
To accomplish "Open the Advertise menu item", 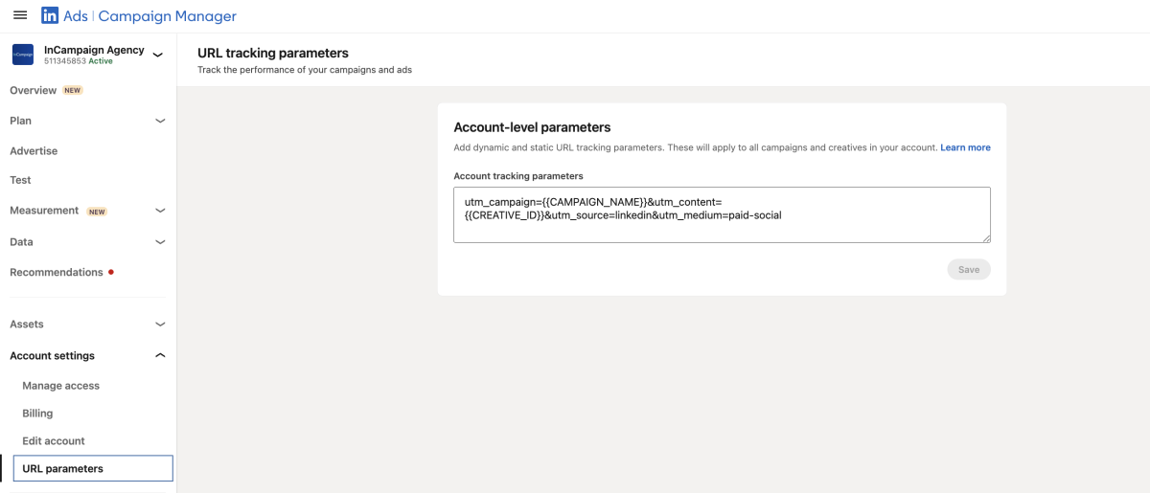I will [x=34, y=151].
